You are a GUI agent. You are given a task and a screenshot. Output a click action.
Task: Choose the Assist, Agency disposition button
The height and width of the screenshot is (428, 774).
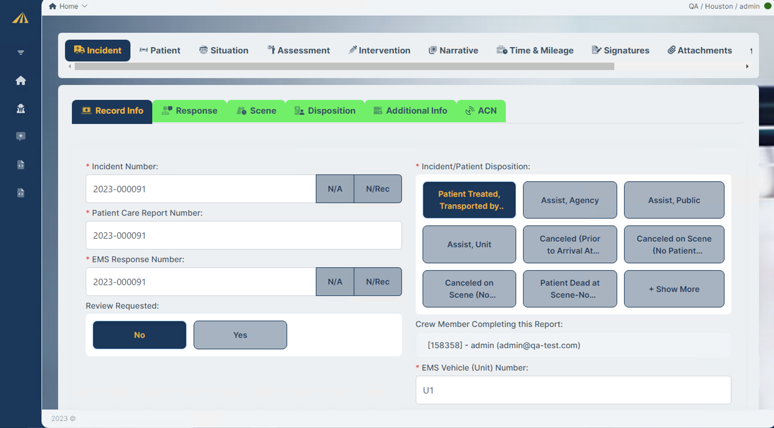pos(569,200)
